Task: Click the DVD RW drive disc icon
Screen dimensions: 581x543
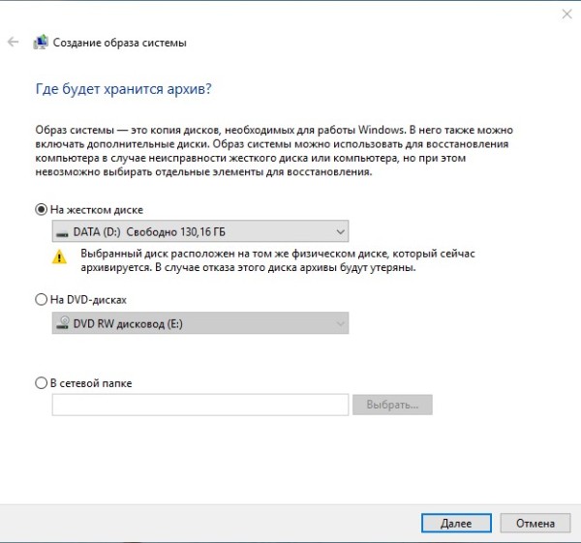Action: coord(63,324)
